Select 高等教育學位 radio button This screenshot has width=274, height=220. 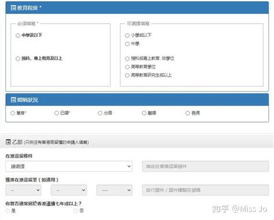click(x=127, y=67)
